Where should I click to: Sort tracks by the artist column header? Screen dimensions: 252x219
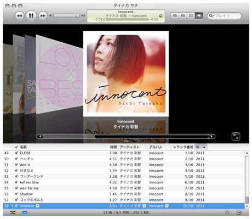[x=129, y=147]
